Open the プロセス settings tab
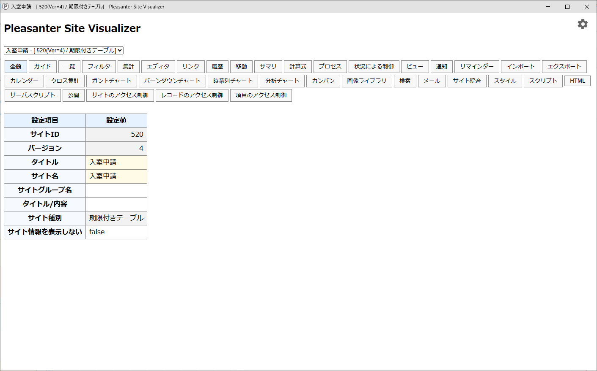The image size is (597, 371). (x=330, y=66)
